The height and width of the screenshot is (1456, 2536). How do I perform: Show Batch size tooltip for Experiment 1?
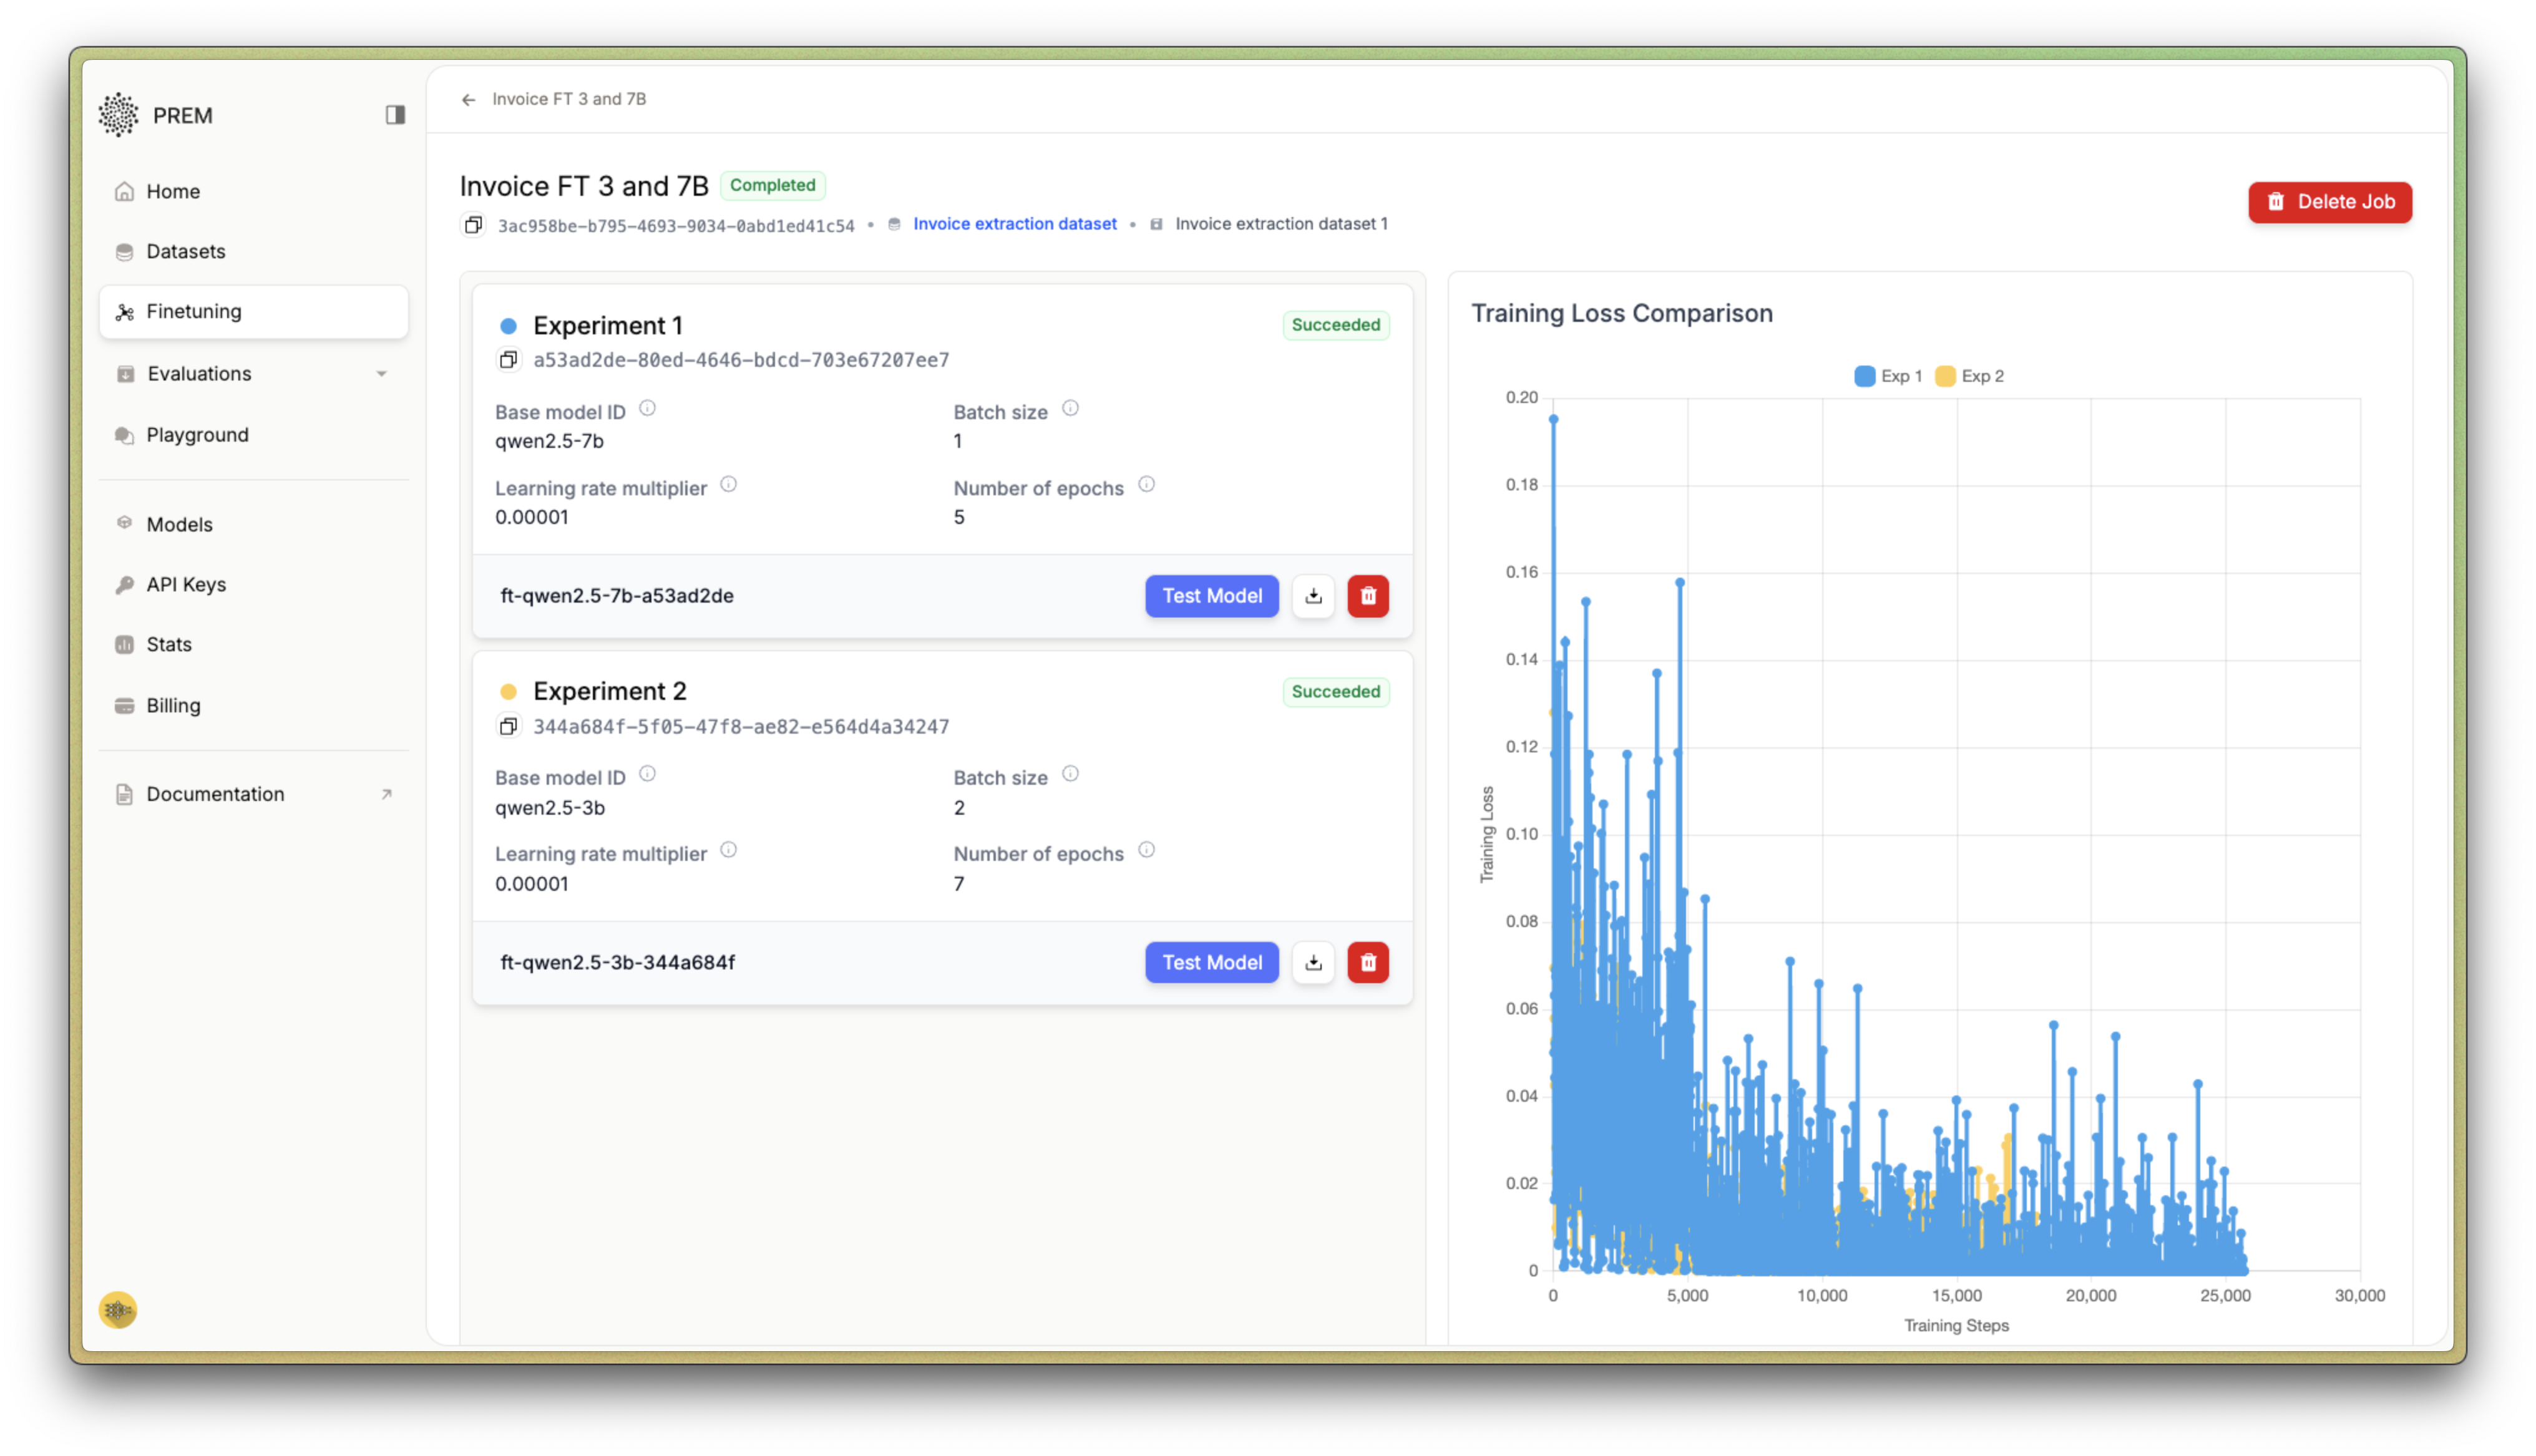1070,408
